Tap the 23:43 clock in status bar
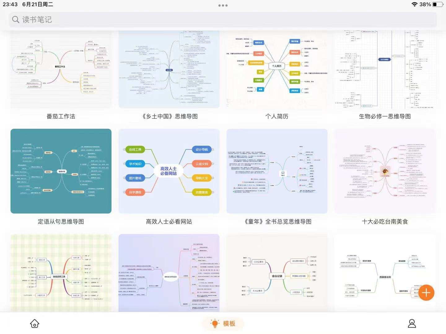 point(10,4)
